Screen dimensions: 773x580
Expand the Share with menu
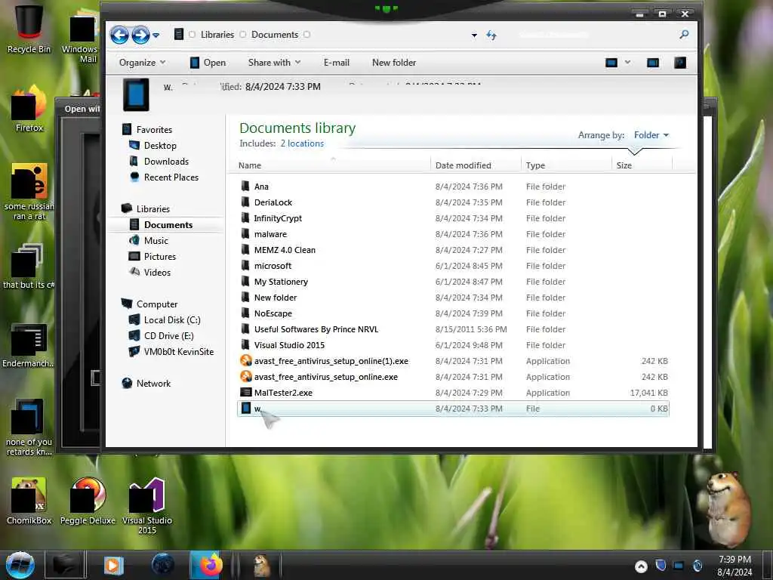[274, 63]
